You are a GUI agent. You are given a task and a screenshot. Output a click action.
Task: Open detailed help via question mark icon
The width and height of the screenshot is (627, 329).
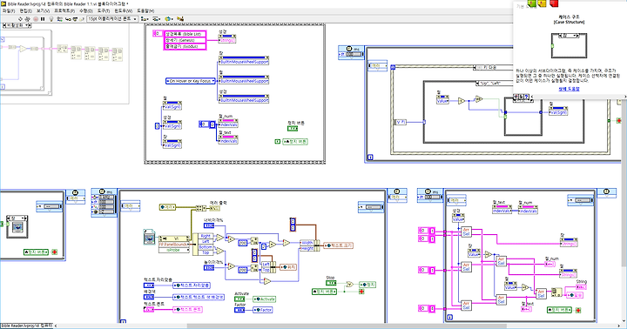tap(526, 97)
